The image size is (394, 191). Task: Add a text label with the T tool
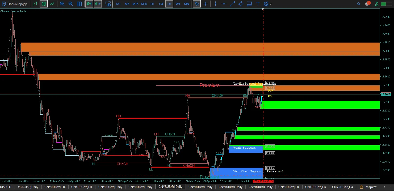[x=258, y=4]
